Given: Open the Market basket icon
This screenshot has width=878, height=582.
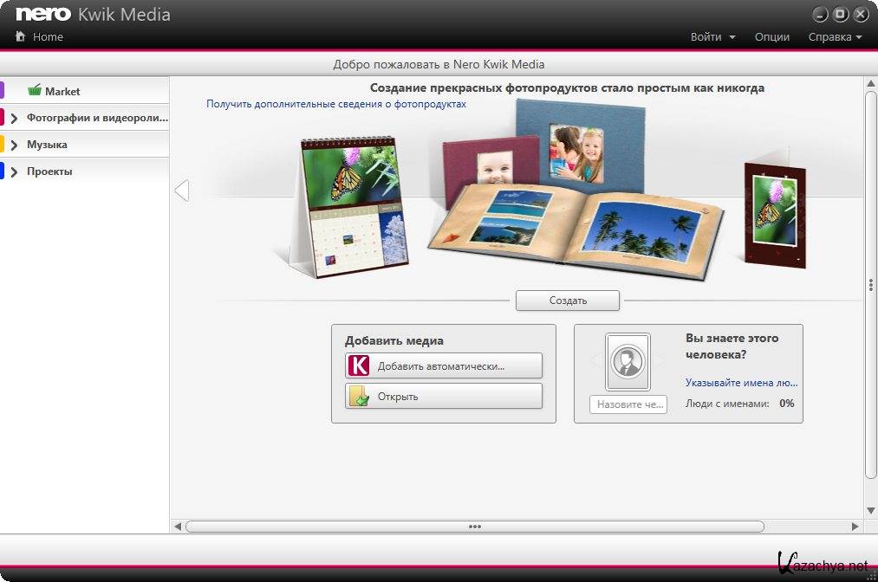Looking at the screenshot, I should tap(35, 90).
